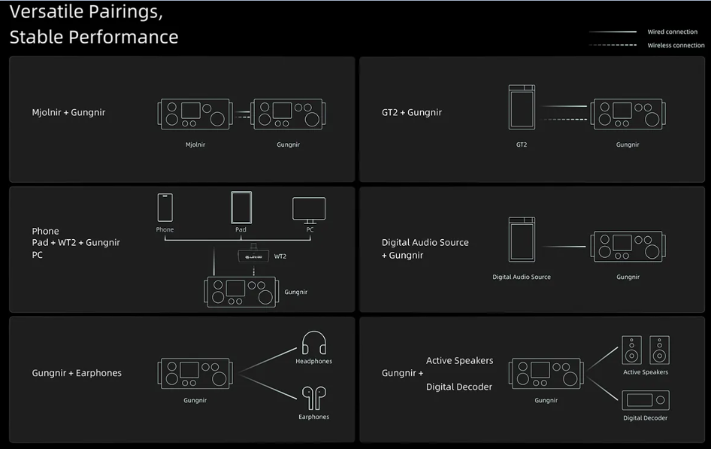Click the Active Speakers icon
The height and width of the screenshot is (449, 711).
point(646,350)
